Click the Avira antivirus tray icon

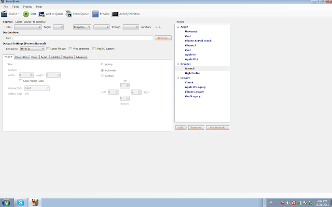[x=294, y=203]
